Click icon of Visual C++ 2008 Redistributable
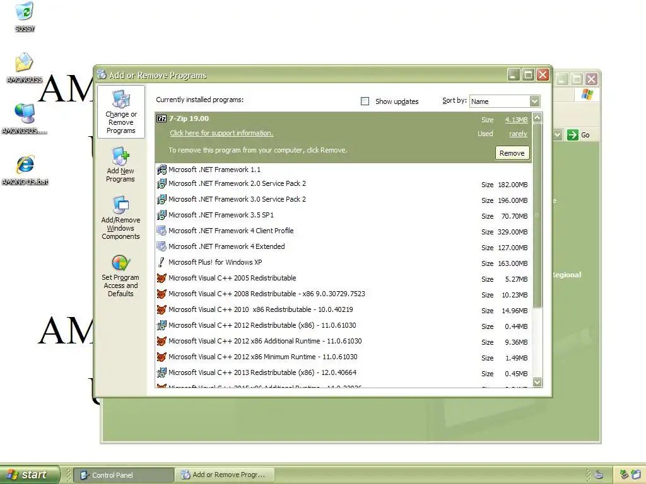The height and width of the screenshot is (484, 646). (161, 294)
